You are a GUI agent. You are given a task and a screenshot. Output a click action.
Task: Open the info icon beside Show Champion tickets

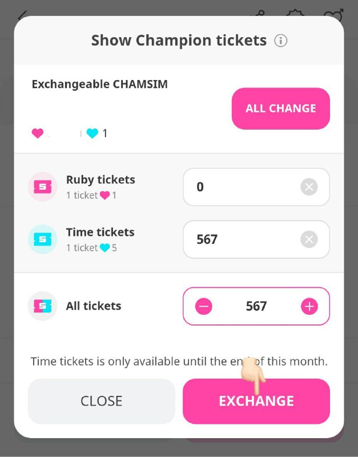click(x=280, y=41)
